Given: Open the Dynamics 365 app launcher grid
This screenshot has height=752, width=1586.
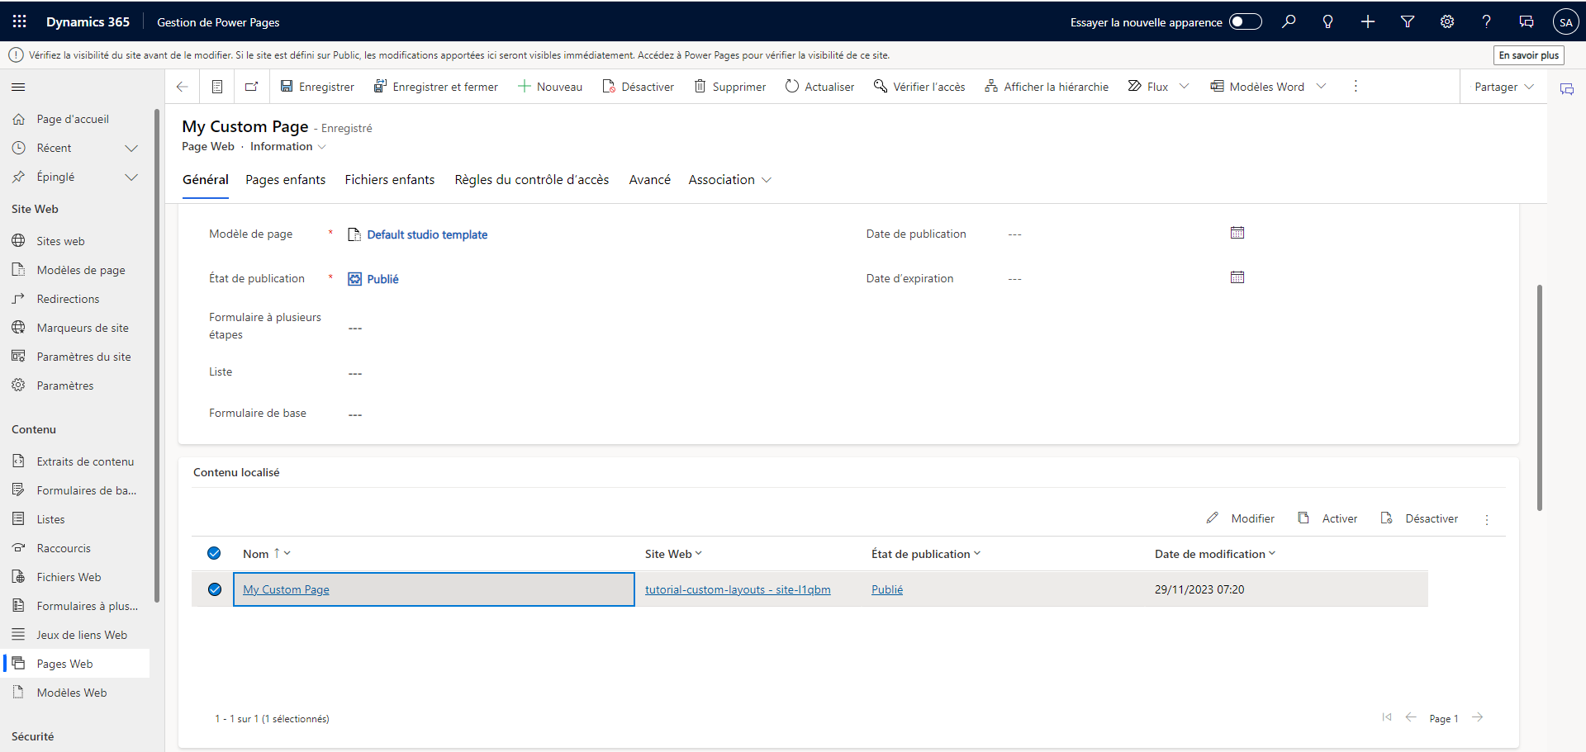Looking at the screenshot, I should [20, 22].
